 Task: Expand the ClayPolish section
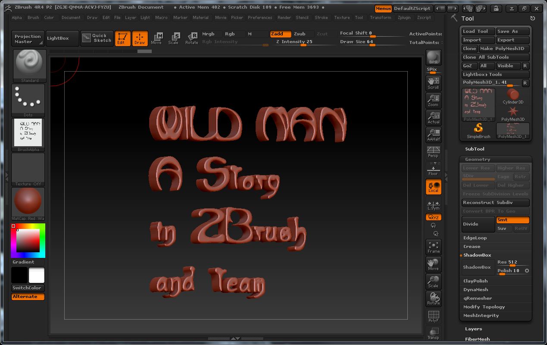(x=475, y=281)
